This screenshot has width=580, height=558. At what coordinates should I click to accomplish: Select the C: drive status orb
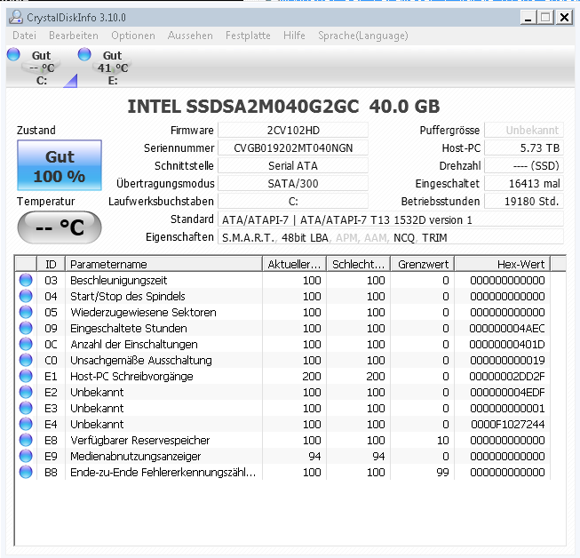(x=13, y=54)
